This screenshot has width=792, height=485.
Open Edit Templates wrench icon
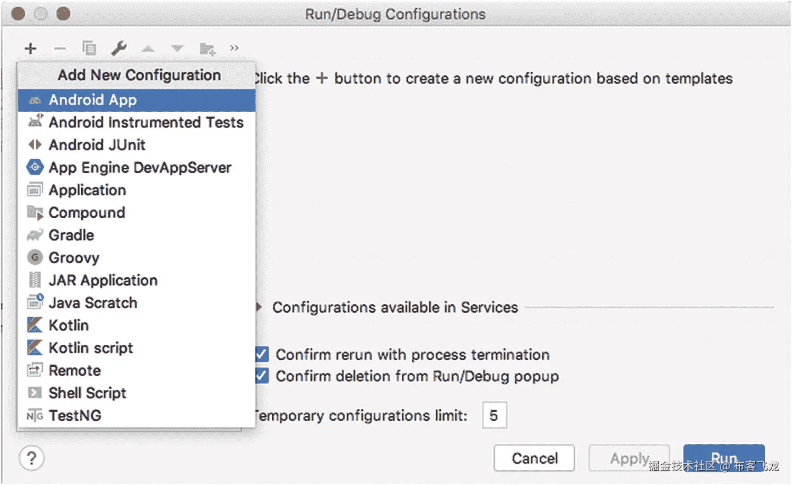119,48
